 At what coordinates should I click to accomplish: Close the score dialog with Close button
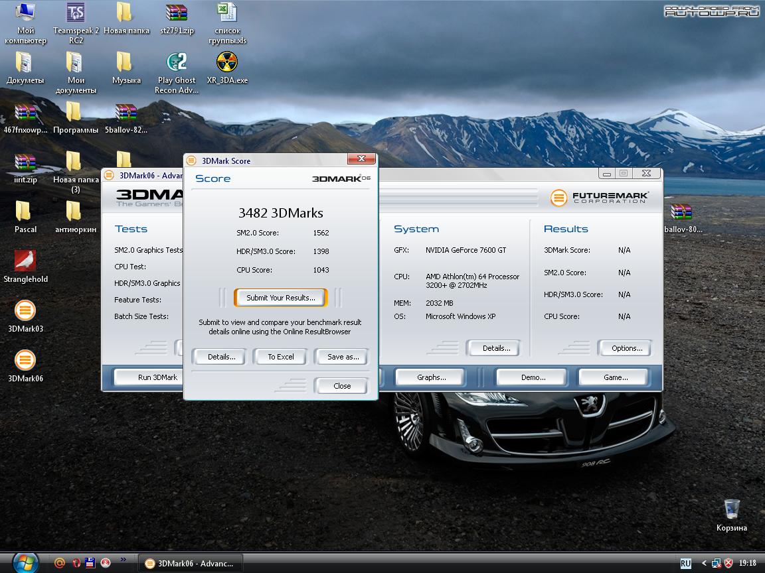342,386
